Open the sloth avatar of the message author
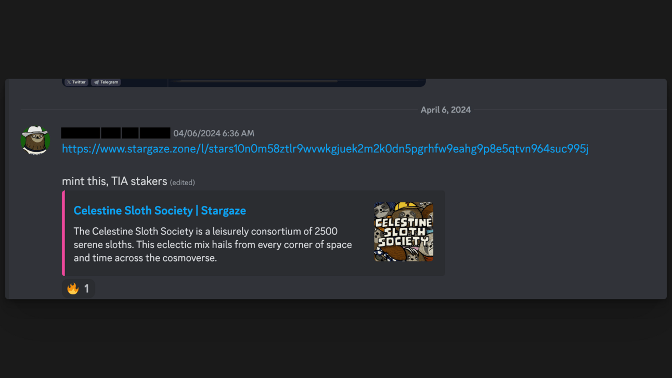Viewport: 672px width, 378px height. tap(35, 140)
